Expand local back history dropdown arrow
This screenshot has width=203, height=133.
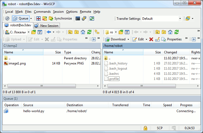(x=53, y=32)
